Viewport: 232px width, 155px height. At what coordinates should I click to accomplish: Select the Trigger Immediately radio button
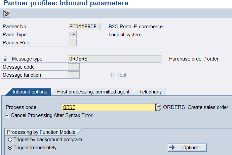(10, 148)
